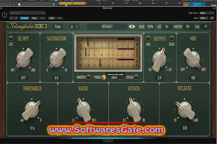Click the small icon left of the ruler
This screenshot has height=144, width=217.
point(54,5)
